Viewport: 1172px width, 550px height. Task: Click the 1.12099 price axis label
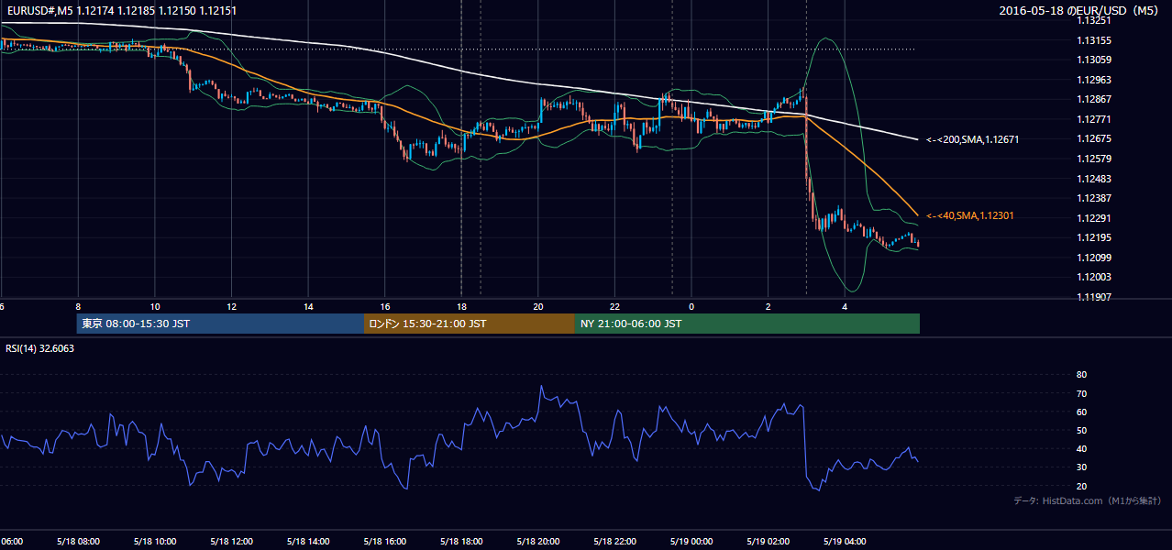[1094, 258]
